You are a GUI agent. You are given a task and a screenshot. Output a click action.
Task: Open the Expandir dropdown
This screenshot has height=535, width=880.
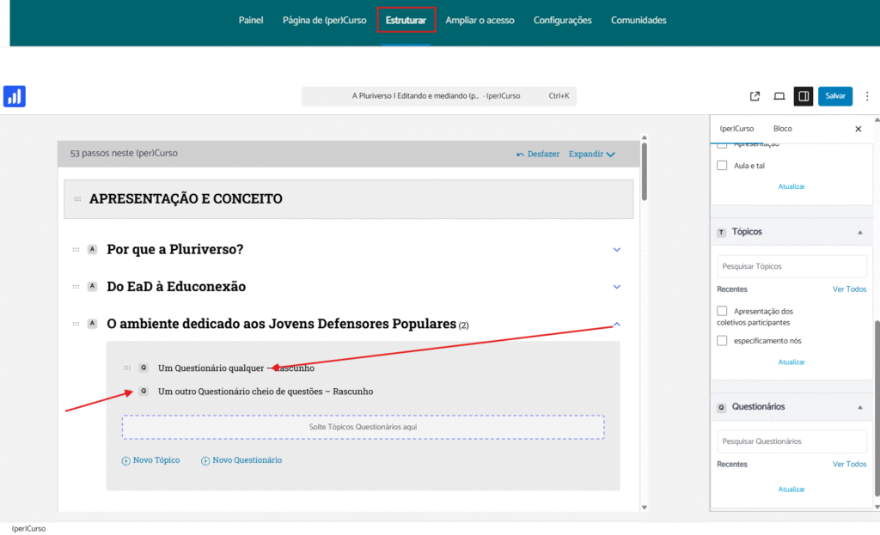coord(590,153)
